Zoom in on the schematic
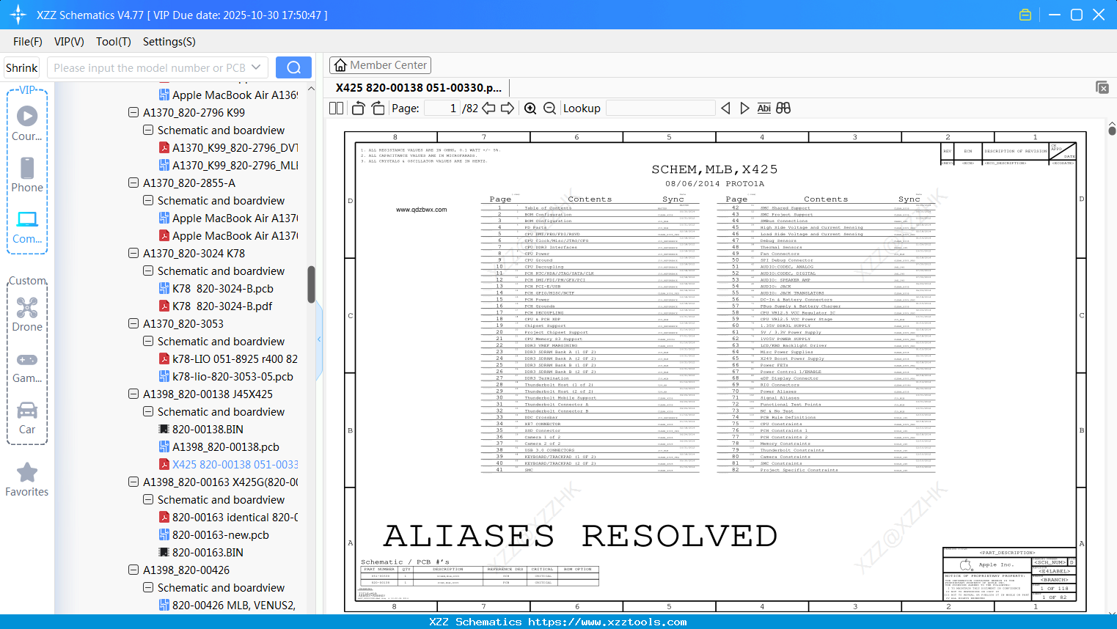The width and height of the screenshot is (1117, 629). 530,108
